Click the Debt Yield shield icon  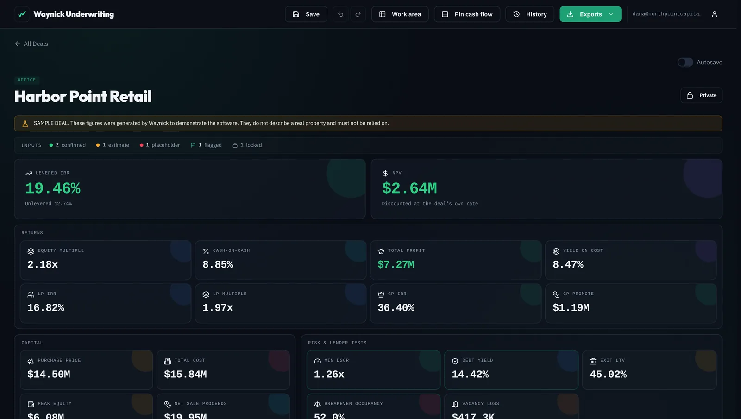coord(455,361)
